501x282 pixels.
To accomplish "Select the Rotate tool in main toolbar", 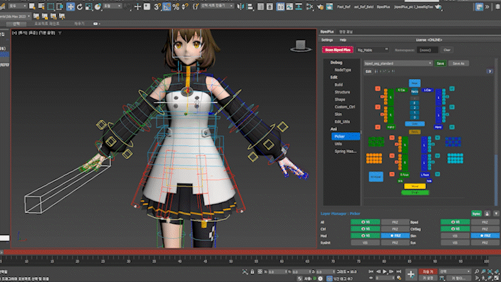I will (x=80, y=6).
